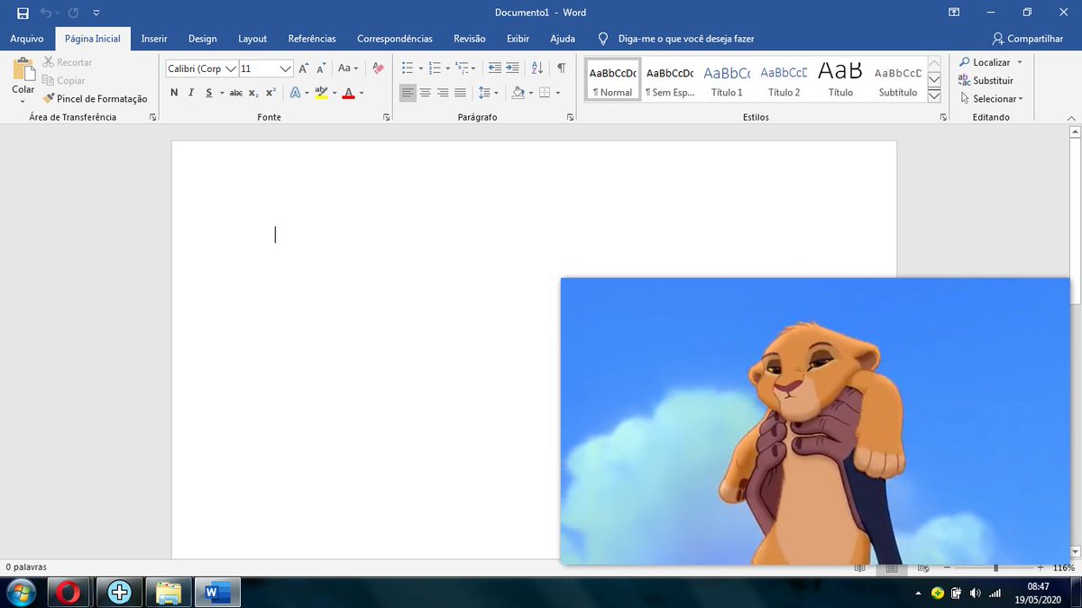Open the file explorer taskbar icon
This screenshot has width=1082, height=608.
168,593
